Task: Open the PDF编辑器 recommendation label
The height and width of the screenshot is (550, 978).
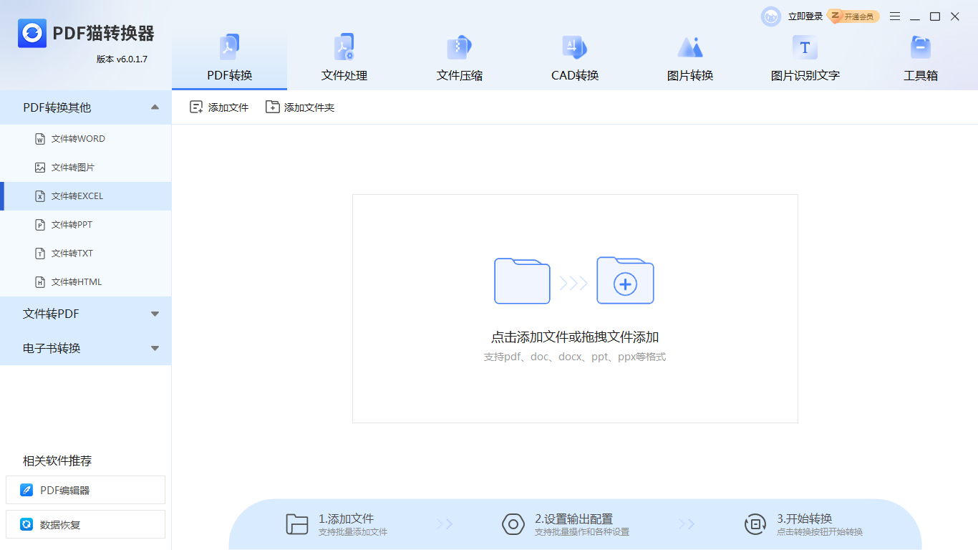Action: pos(65,491)
